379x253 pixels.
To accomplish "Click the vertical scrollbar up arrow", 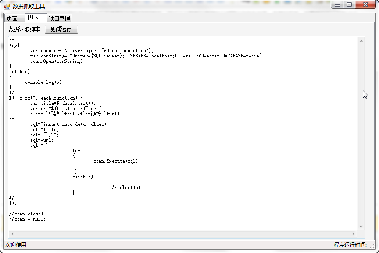I will point(361,41).
